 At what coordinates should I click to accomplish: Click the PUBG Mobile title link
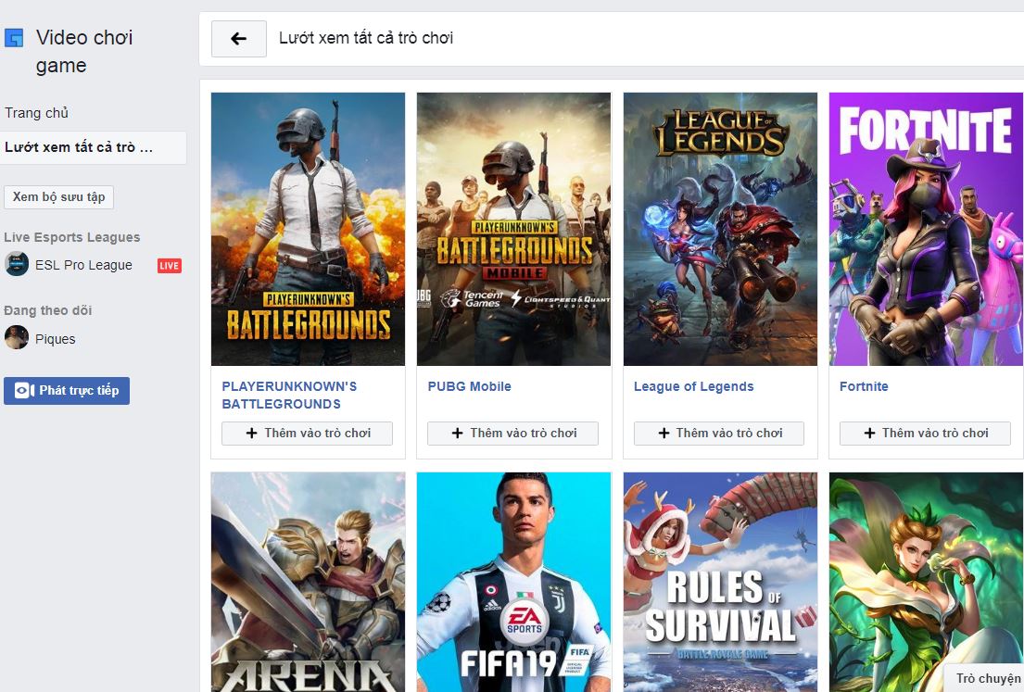tap(470, 386)
